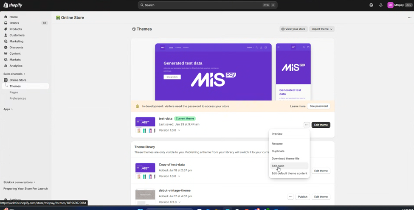Open Version 17.1.0 dropdown for debut-vintage-theme
Viewport: 414px width, 210px height.
169,202
